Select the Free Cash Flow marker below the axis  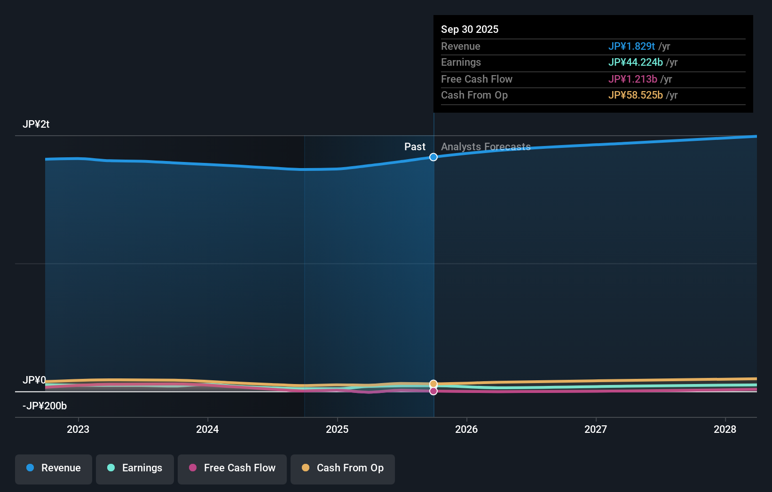coord(433,391)
